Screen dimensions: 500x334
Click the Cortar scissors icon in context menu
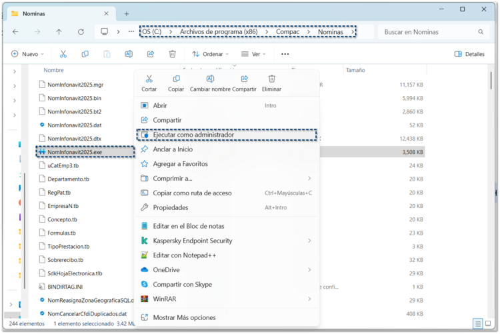149,79
